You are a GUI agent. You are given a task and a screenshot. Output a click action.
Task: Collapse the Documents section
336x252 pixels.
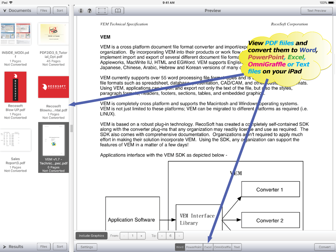click(5, 10)
